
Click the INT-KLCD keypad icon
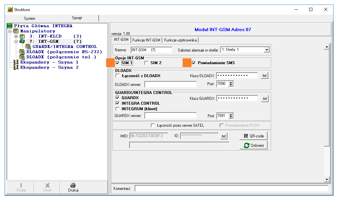click(22, 36)
